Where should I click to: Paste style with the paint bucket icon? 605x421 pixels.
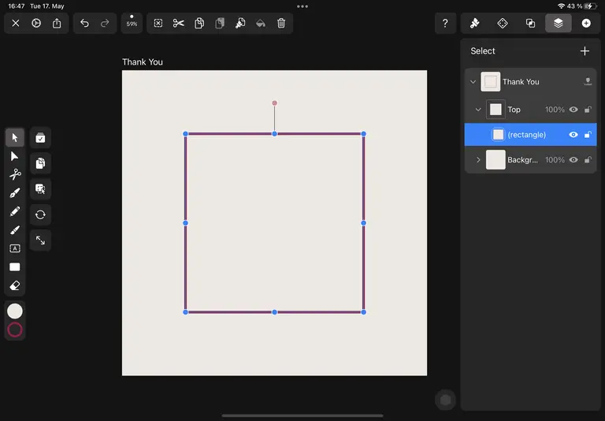[x=261, y=23]
